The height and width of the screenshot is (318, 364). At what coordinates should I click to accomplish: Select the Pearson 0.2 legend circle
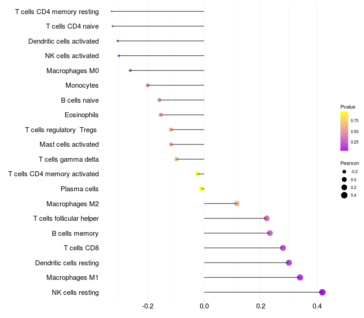pos(344,187)
